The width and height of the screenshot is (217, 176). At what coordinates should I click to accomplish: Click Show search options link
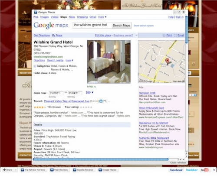click(x=144, y=26)
